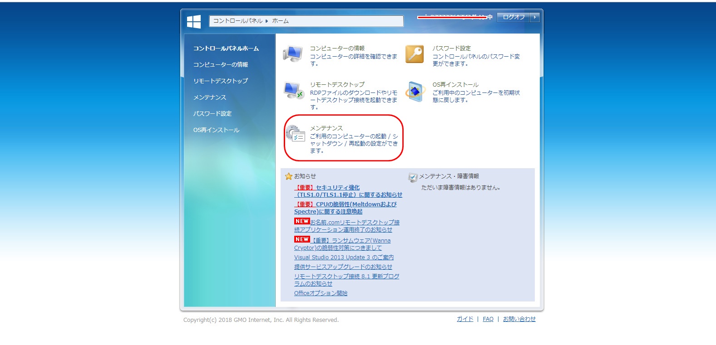This screenshot has width=716, height=345.
Task: Click the コンピューターの詳細を確認できます description
Action: [354, 60]
